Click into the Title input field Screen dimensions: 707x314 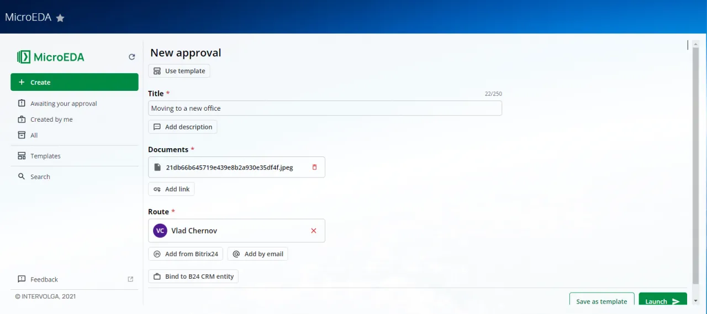pyautogui.click(x=325, y=109)
